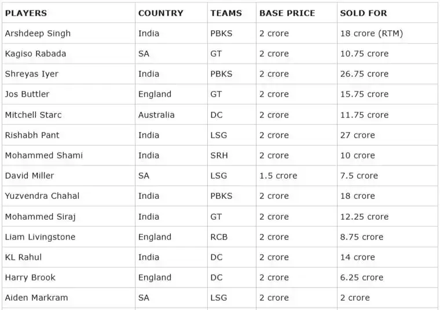Click the Aiden Markram name cell
The image size is (440, 310).
36,298
